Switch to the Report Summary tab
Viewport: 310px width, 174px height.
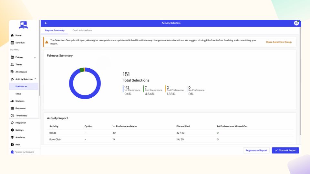[x=55, y=30]
